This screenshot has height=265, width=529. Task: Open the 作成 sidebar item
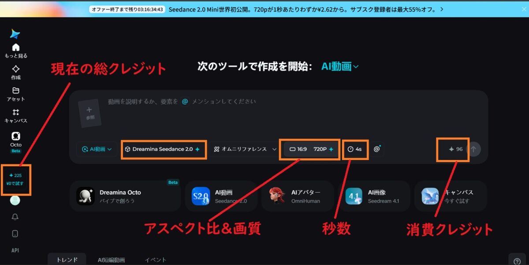click(16, 73)
